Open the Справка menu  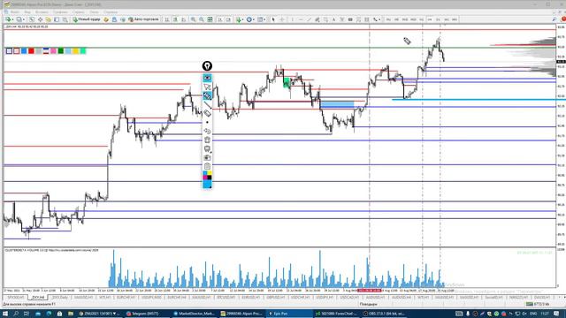tap(111, 11)
